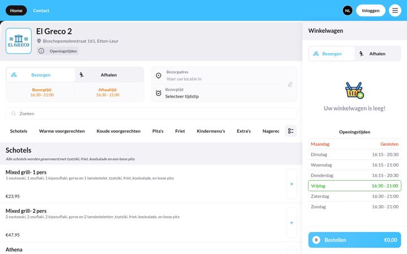This screenshot has height=254, width=407.
Task: Jump to the Friet category
Action: point(180,131)
